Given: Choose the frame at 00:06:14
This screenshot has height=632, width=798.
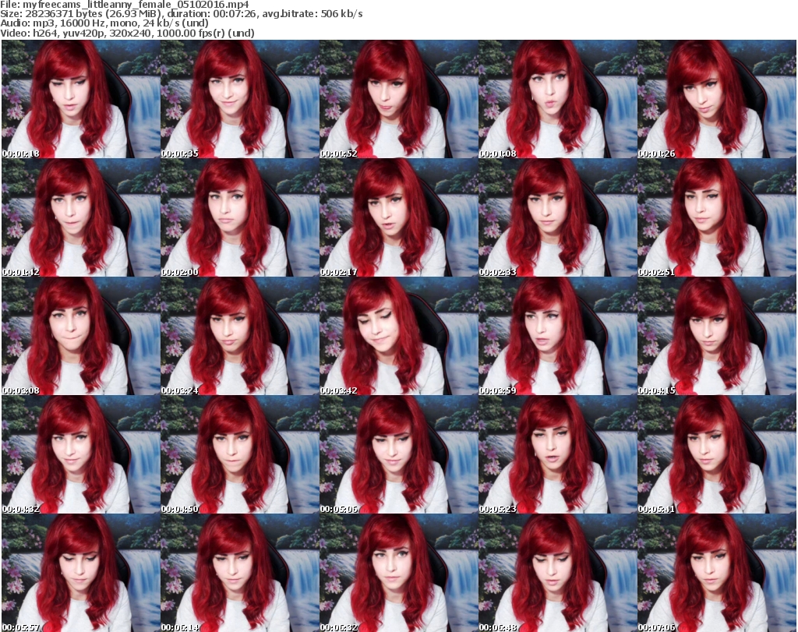Looking at the screenshot, I should coord(240,573).
